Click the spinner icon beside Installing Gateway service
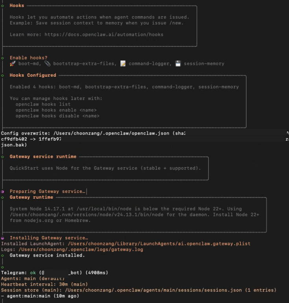 pos(3,238)
